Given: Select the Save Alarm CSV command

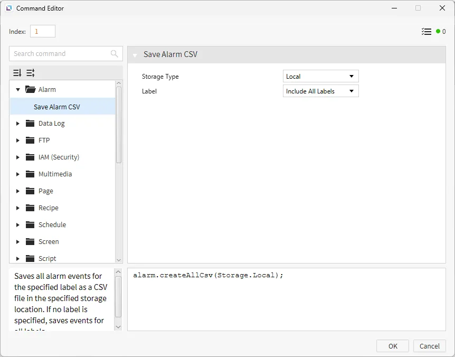Looking at the screenshot, I should [x=57, y=107].
